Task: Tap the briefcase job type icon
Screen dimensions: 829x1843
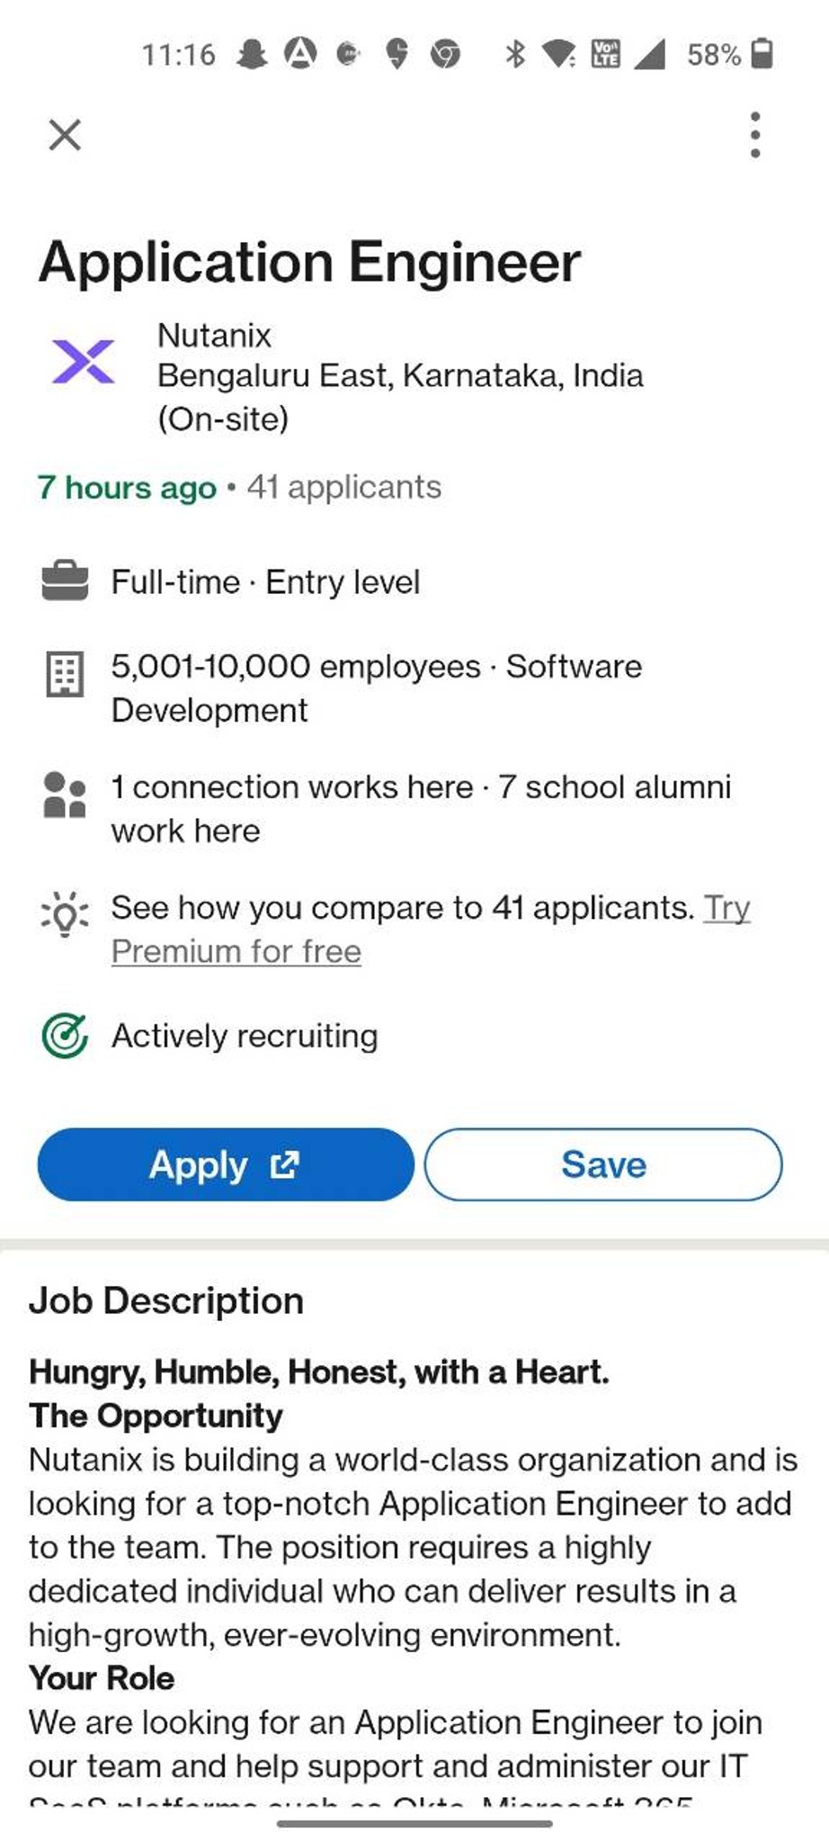Action: click(x=65, y=581)
